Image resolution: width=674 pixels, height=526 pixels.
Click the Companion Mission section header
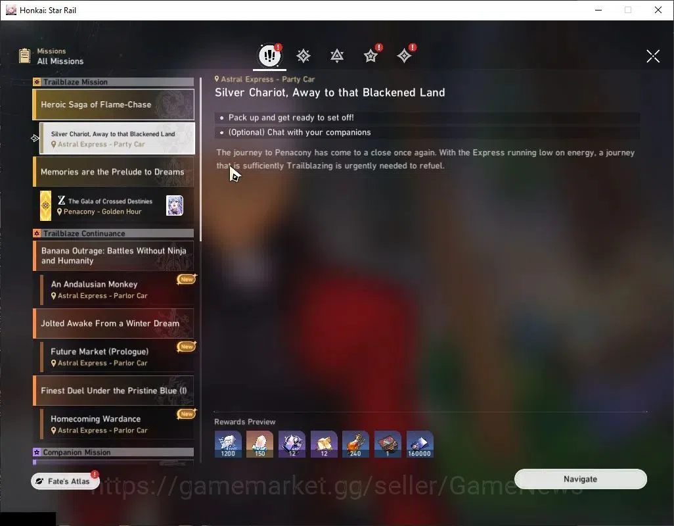114,452
